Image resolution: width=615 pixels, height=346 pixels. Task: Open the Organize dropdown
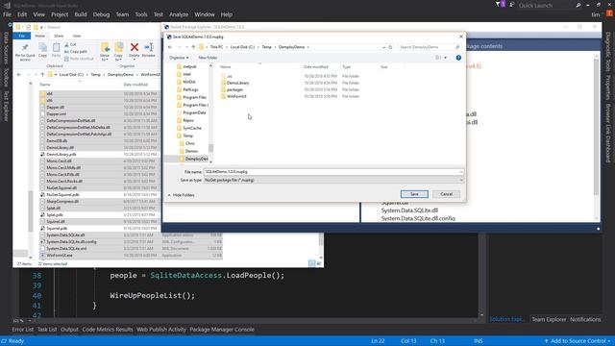179,58
